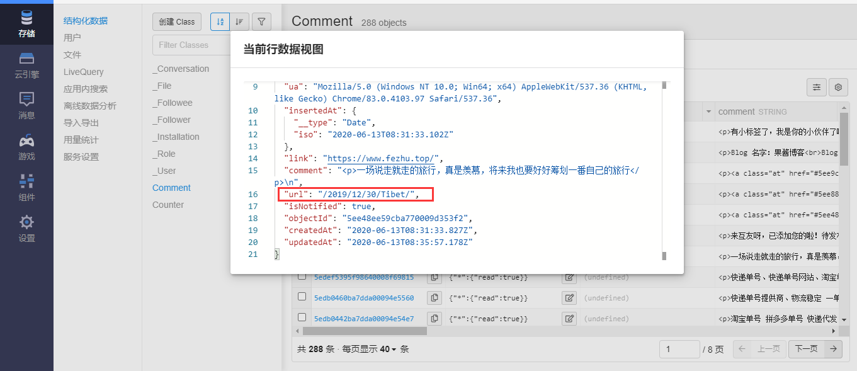The width and height of the screenshot is (857, 371).
Task: Go to next page with 下一页
Action: (x=806, y=349)
